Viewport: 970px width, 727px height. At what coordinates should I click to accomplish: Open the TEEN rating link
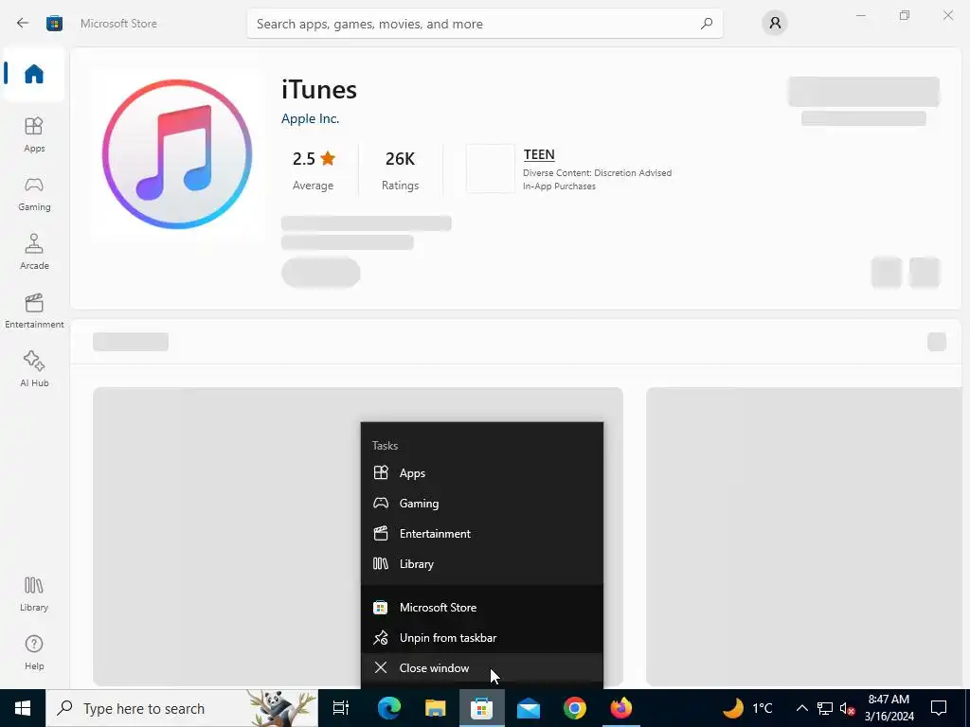[539, 154]
